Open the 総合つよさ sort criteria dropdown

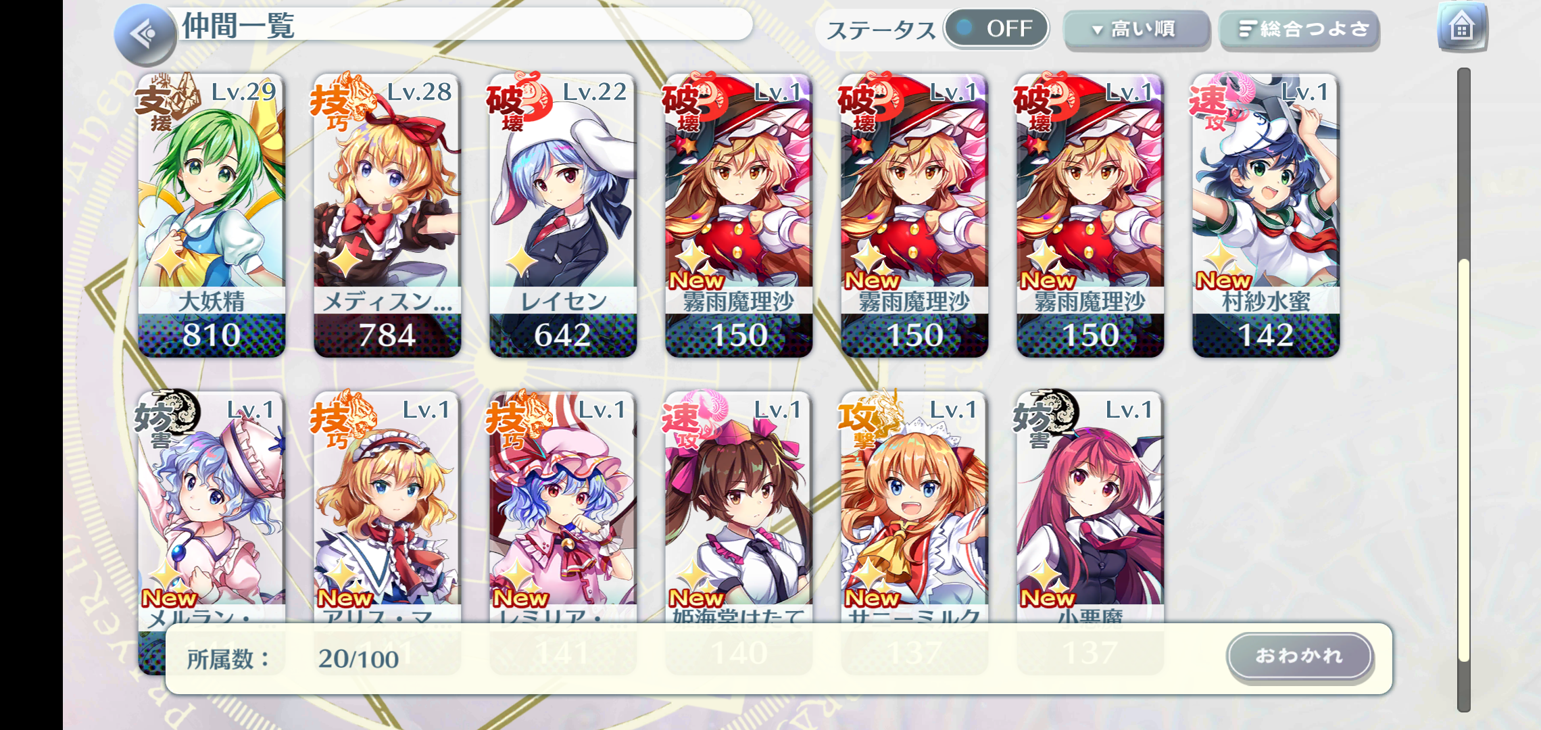1299,30
